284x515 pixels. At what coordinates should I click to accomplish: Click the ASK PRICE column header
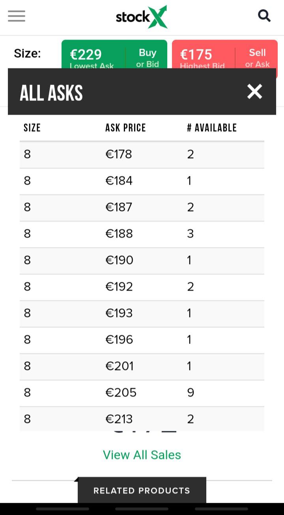(125, 128)
